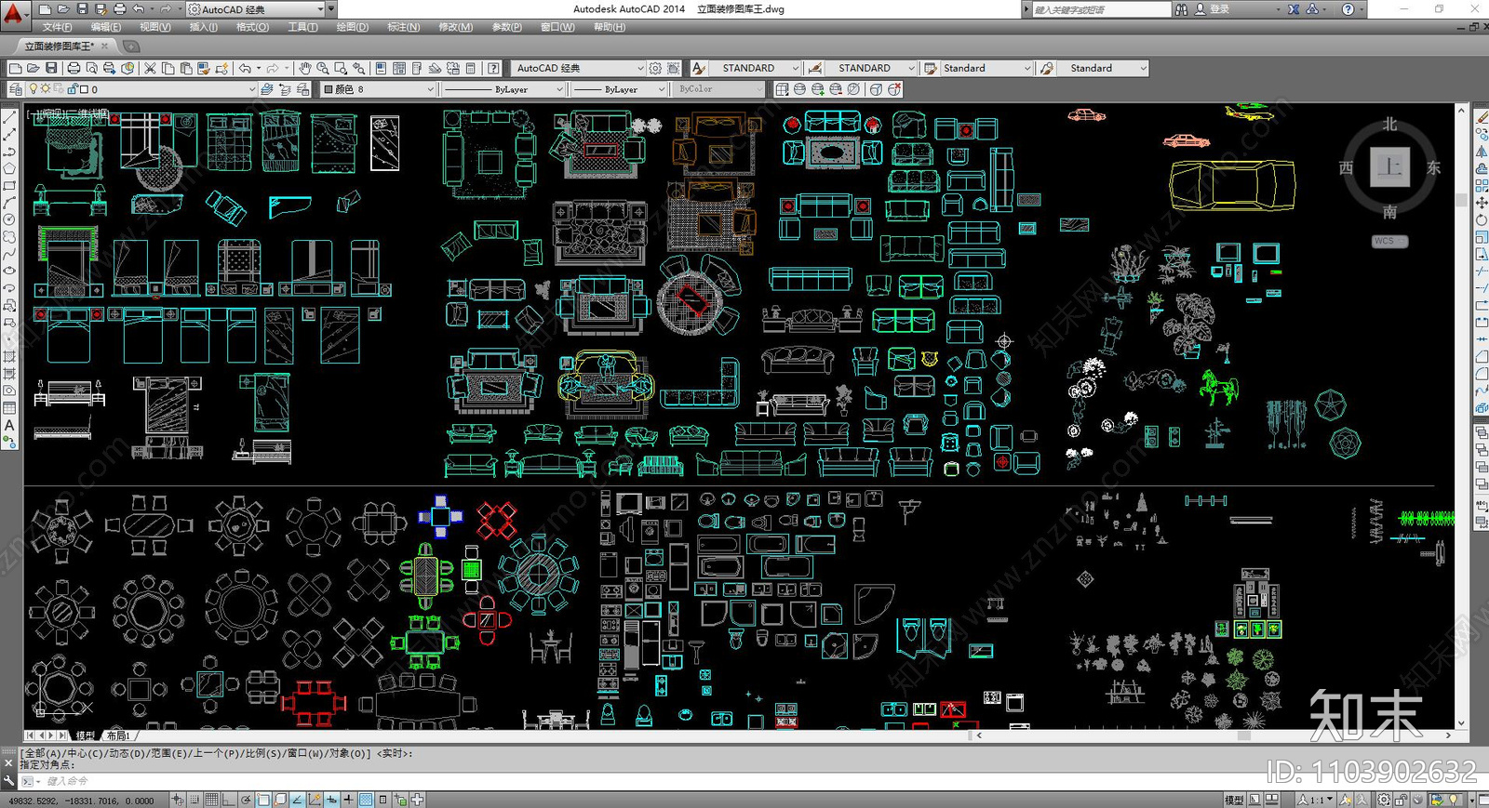Viewport: 1489px width, 808px height.
Task: Open the AutoCAD 经典 workspace dropdown
Action: tap(579, 69)
